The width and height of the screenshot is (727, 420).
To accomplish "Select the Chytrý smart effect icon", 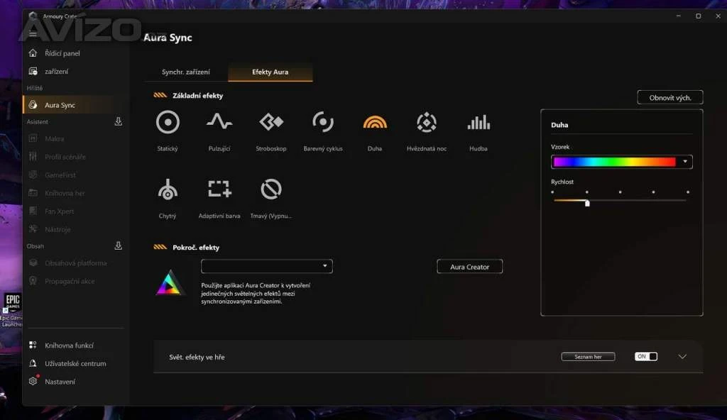I will click(x=168, y=189).
